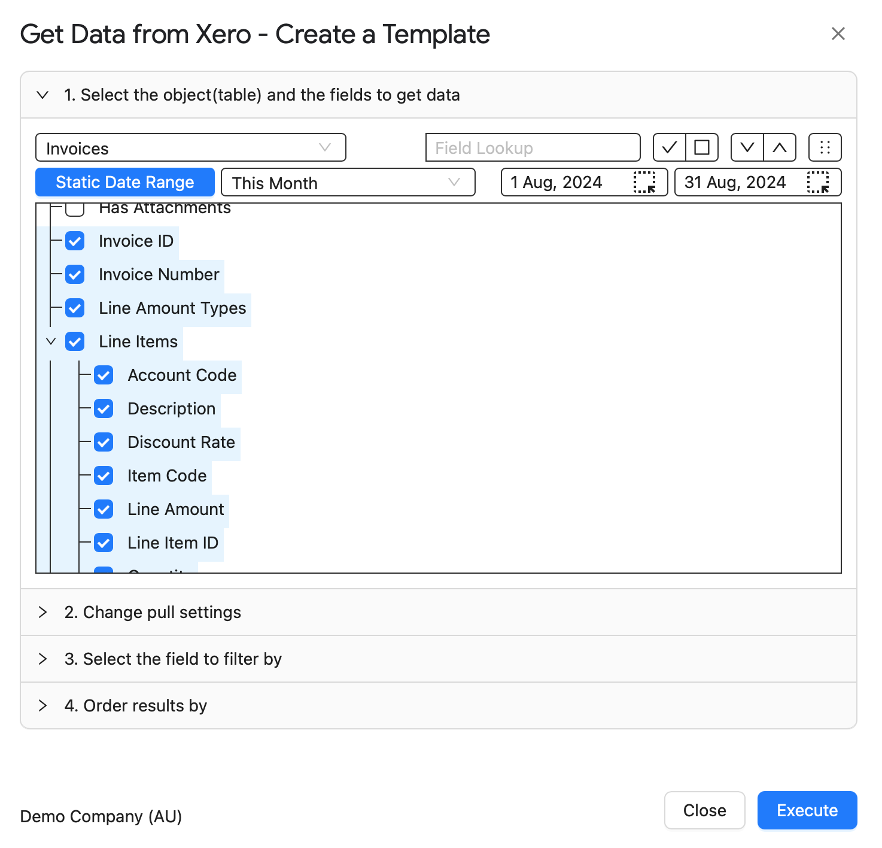
Task: Toggle the Static Date Range button
Action: coord(125,182)
